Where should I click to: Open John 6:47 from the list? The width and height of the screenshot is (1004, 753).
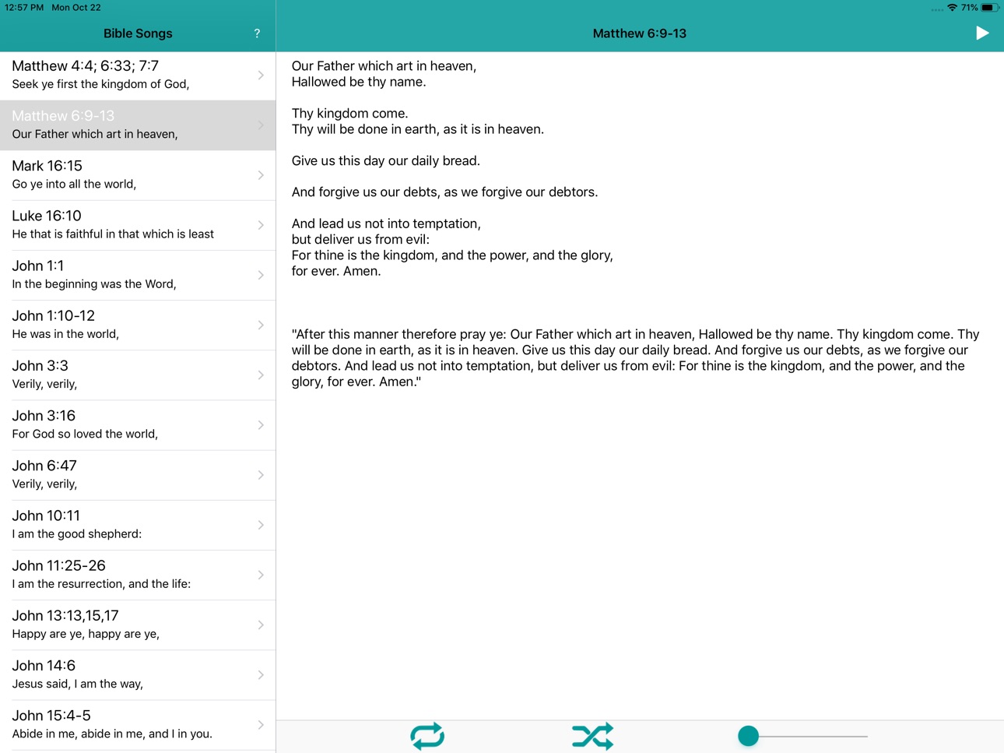point(138,475)
